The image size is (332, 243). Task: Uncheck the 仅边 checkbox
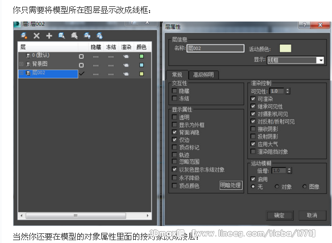pyautogui.click(x=175, y=140)
